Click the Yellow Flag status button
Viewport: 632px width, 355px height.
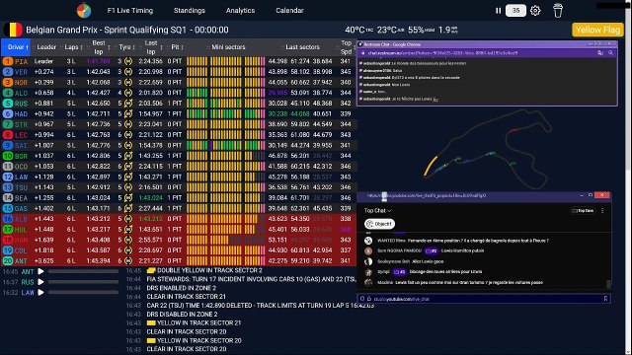click(597, 30)
